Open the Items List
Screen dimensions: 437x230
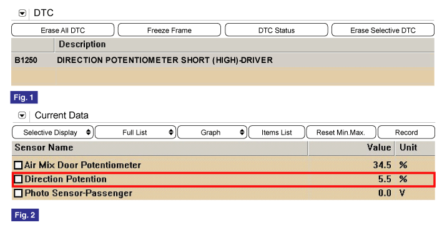click(277, 132)
